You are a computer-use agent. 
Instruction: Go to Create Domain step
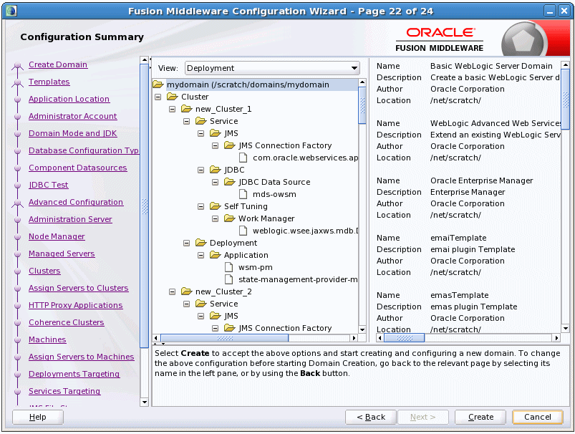click(58, 64)
